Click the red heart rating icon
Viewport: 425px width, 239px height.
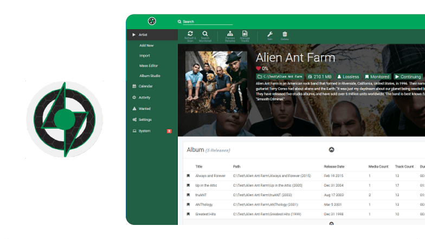click(x=259, y=69)
